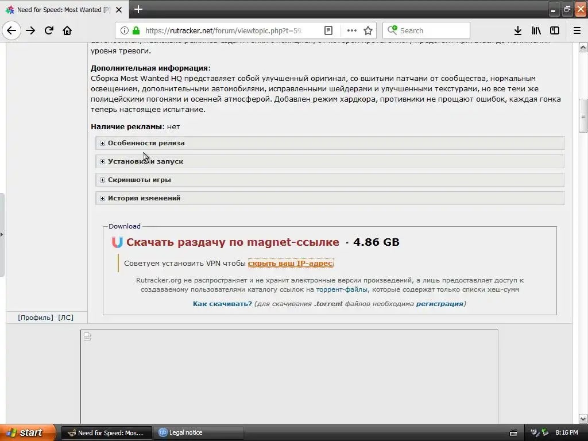The height and width of the screenshot is (441, 588).
Task: Switch to Need for Speed taskbar button
Action: click(x=107, y=433)
